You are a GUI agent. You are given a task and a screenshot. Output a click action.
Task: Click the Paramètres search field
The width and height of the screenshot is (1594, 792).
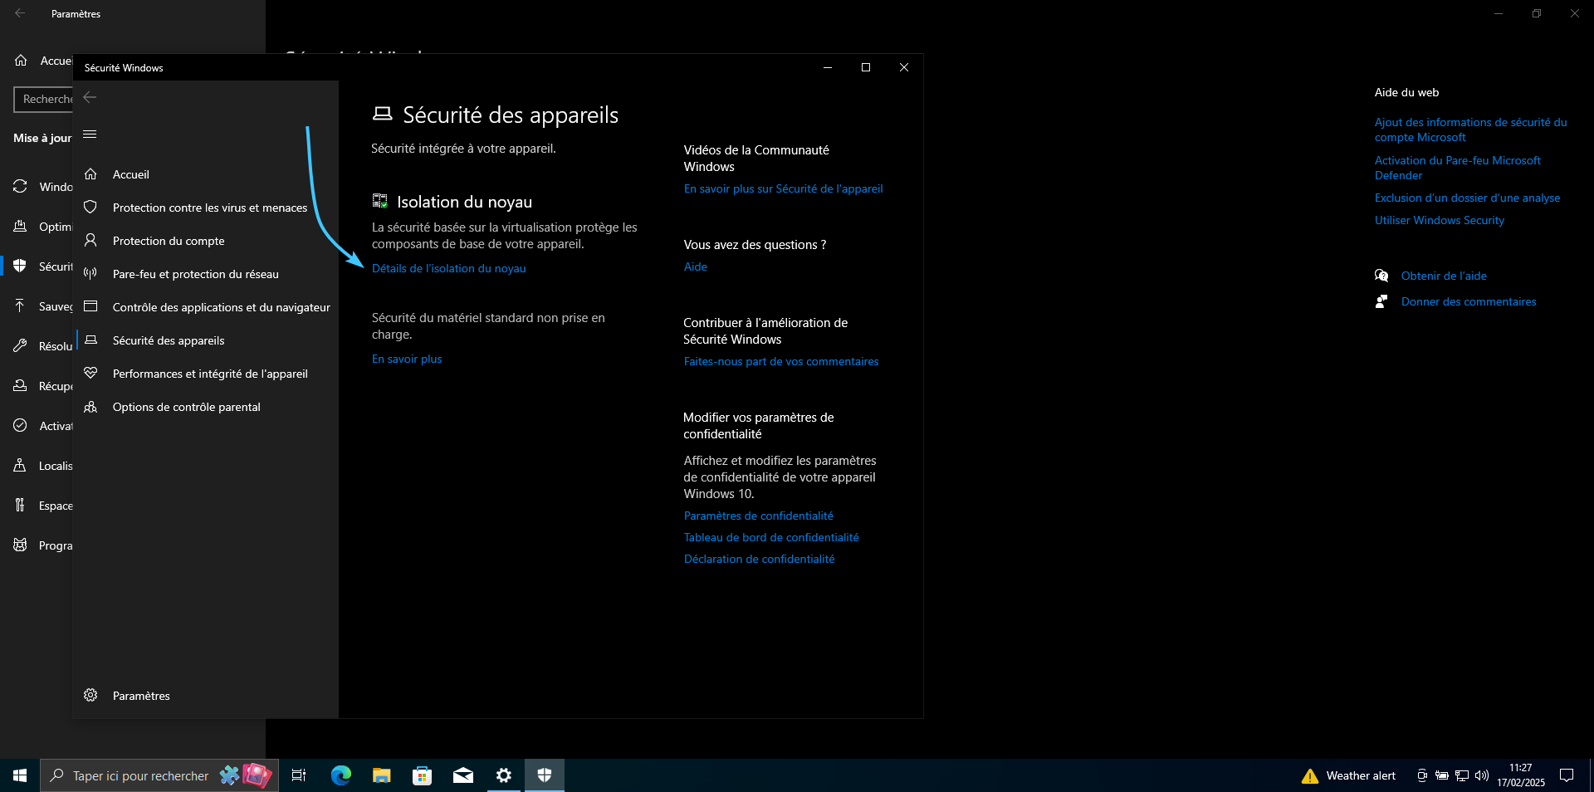tap(44, 99)
